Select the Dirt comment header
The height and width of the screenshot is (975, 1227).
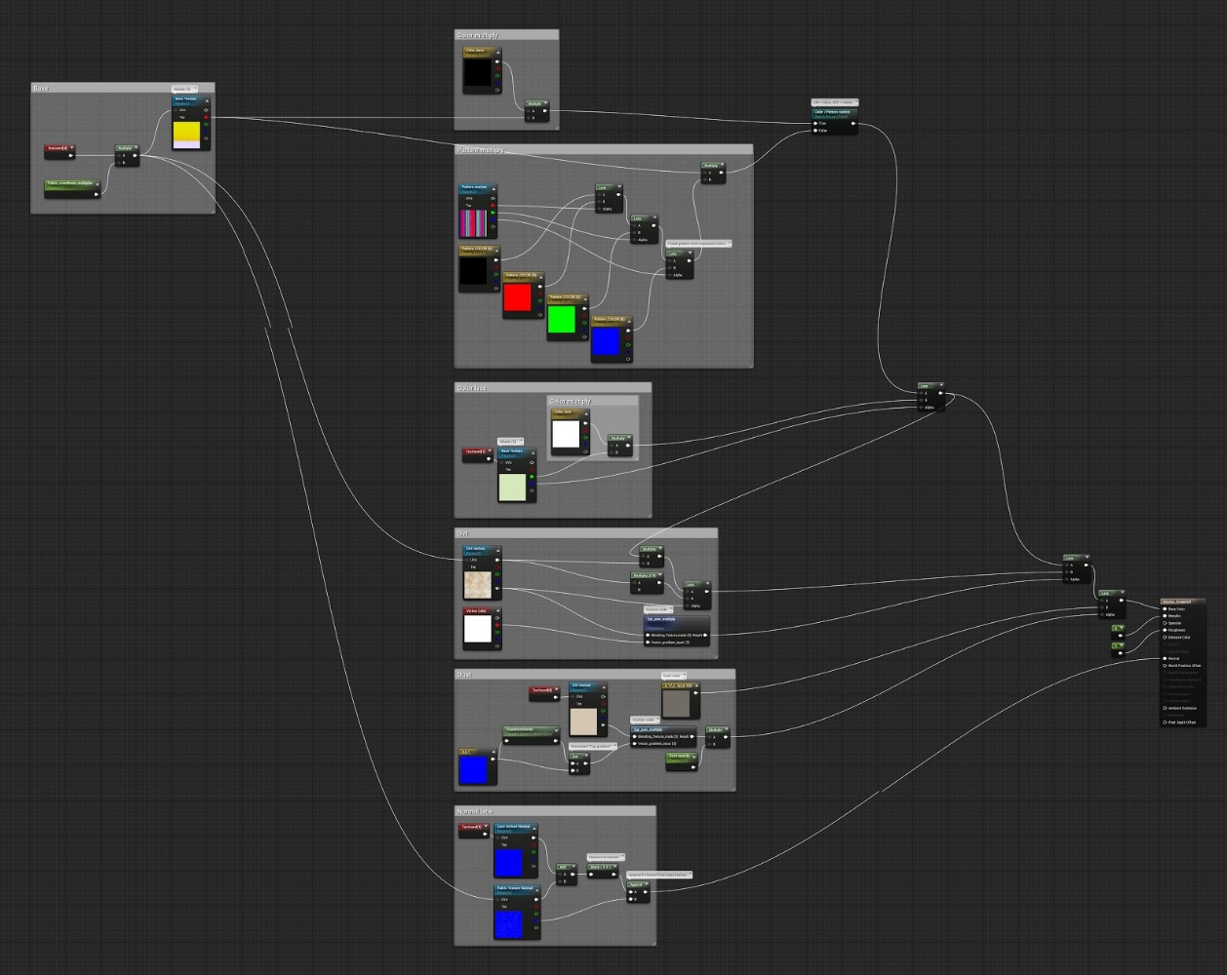pos(586,533)
